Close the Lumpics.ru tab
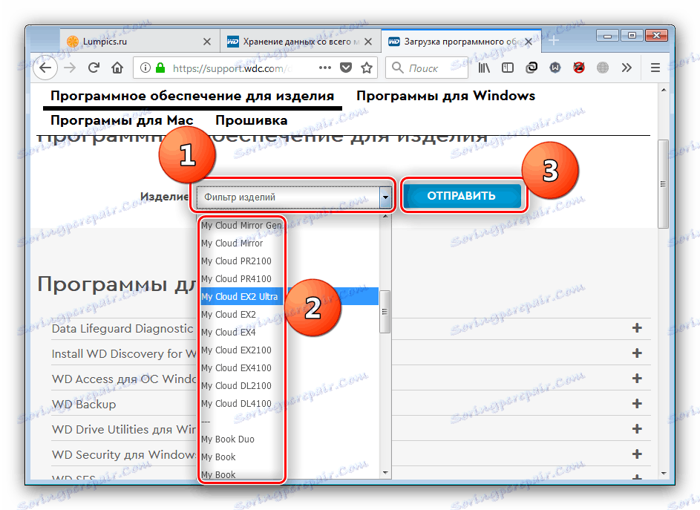700x510 pixels. pyautogui.click(x=207, y=42)
